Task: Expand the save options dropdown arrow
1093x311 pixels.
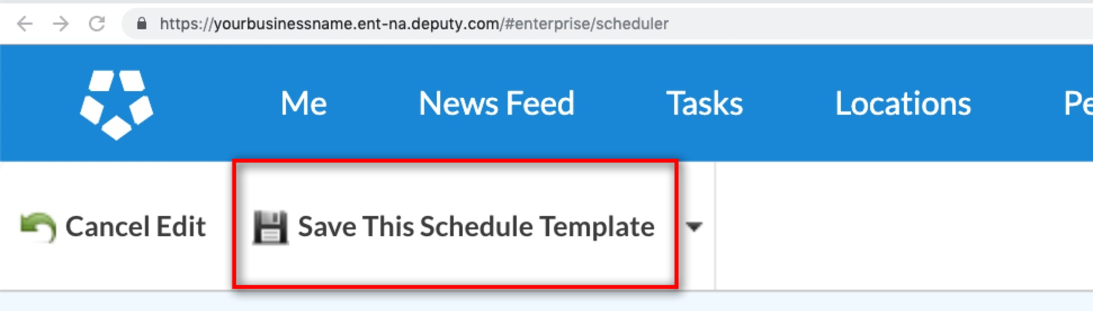Action: point(694,227)
